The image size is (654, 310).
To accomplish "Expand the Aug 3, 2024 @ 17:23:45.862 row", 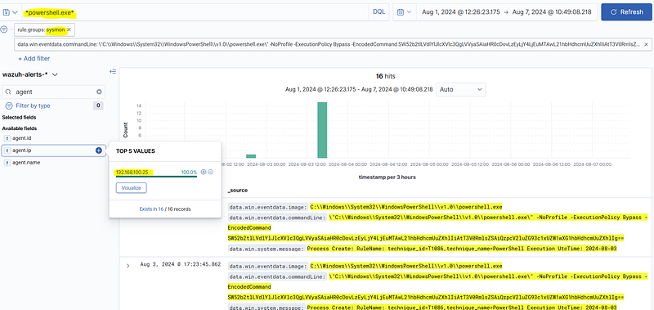I will tap(128, 266).
